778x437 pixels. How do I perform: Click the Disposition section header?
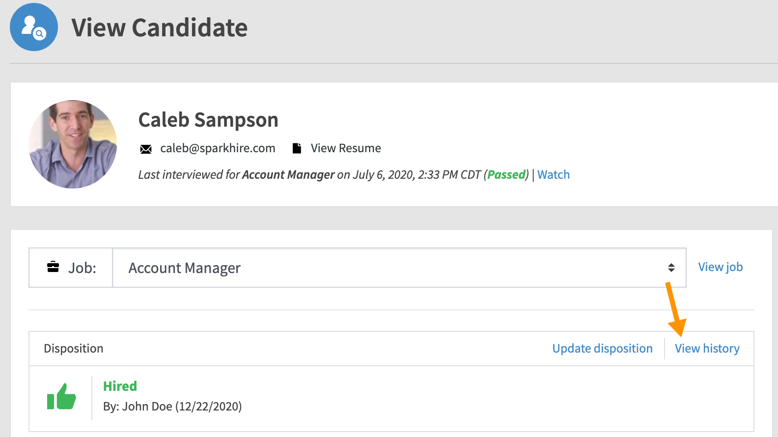(x=74, y=349)
